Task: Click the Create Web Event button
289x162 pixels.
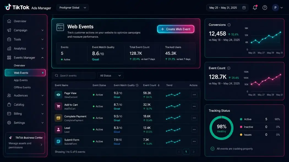Action: click(176, 29)
